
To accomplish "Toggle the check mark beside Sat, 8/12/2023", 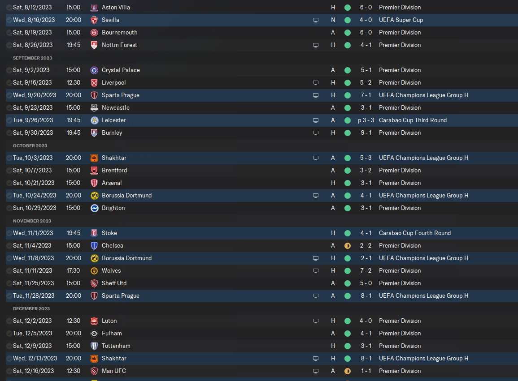I will pyautogui.click(x=9, y=8).
